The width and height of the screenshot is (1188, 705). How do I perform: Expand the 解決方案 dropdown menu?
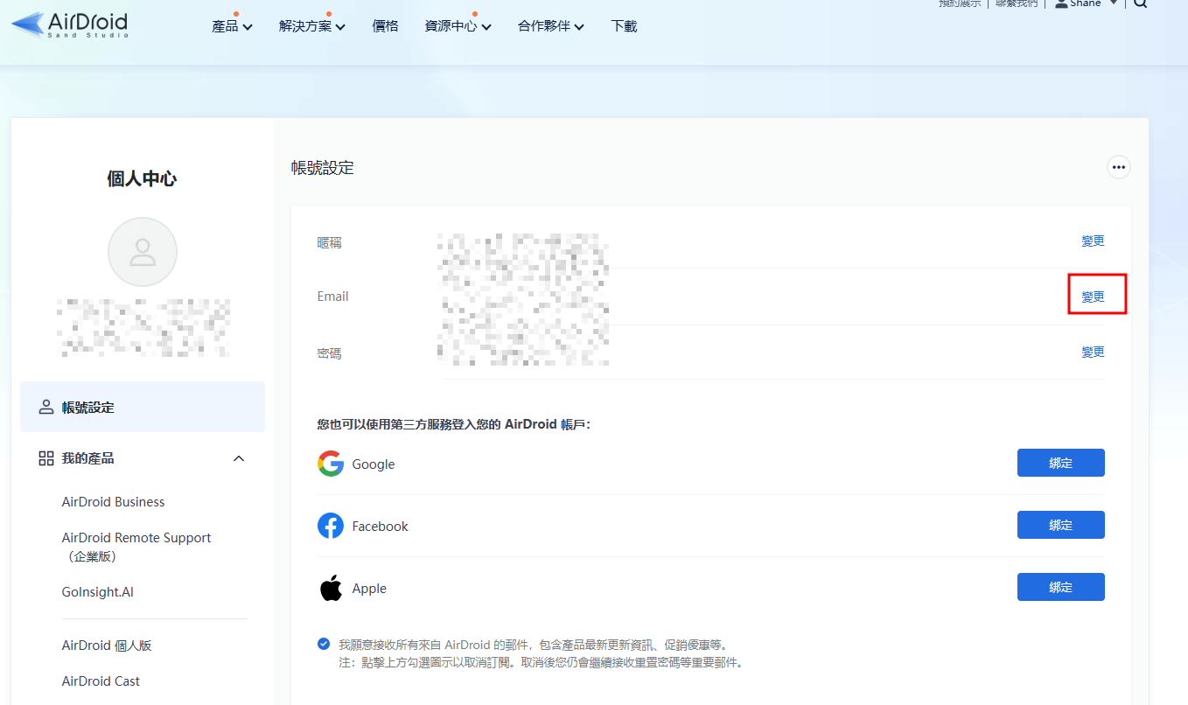click(x=312, y=26)
